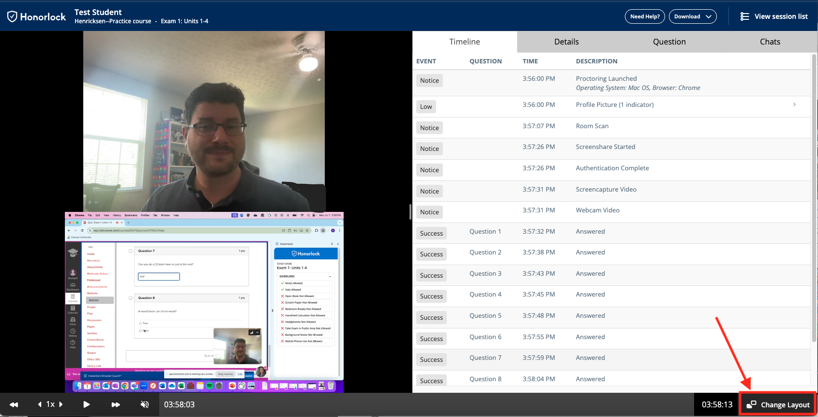Click the Change Layout button
The width and height of the screenshot is (818, 417).
click(x=778, y=404)
